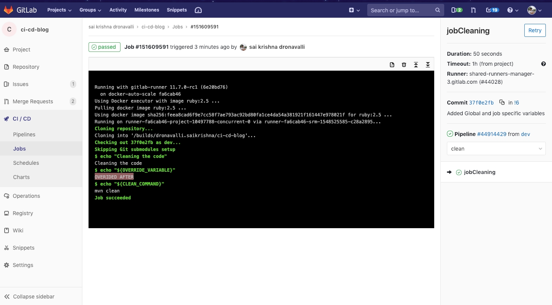Open the GitLab logo home link

click(20, 10)
